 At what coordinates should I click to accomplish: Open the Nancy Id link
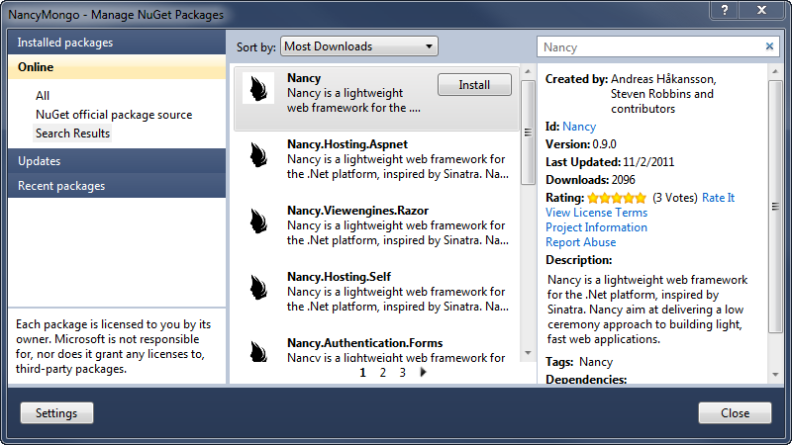(x=579, y=127)
